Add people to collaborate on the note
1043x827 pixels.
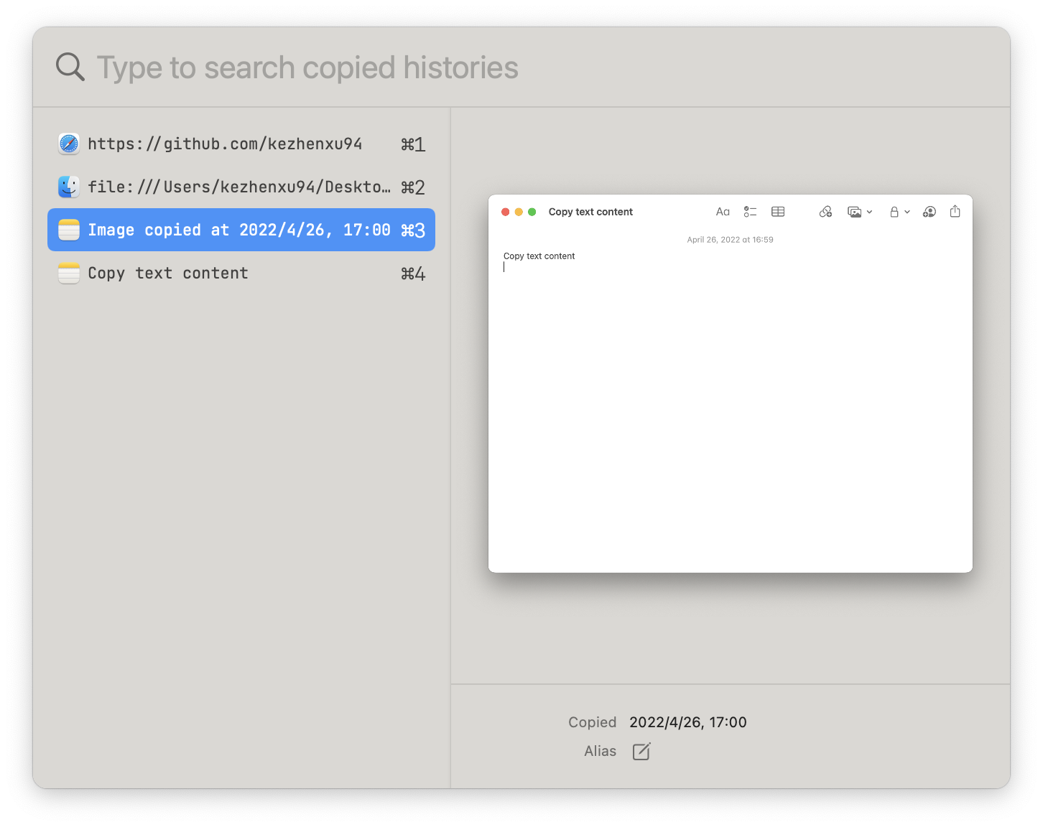click(929, 211)
